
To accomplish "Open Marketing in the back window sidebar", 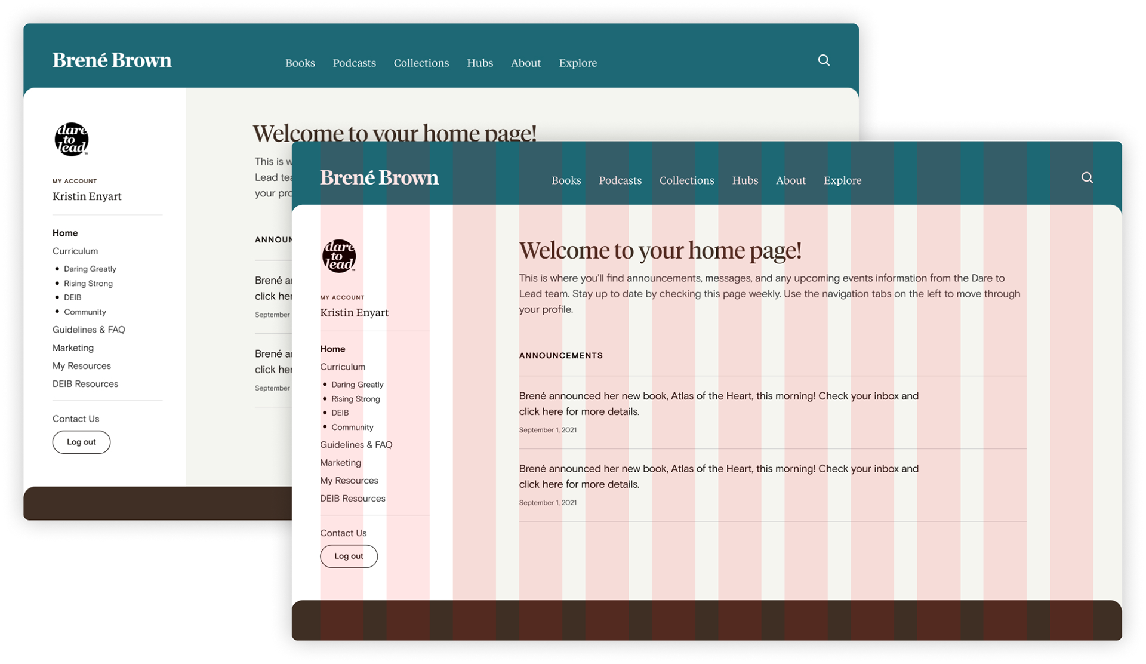I will point(73,348).
